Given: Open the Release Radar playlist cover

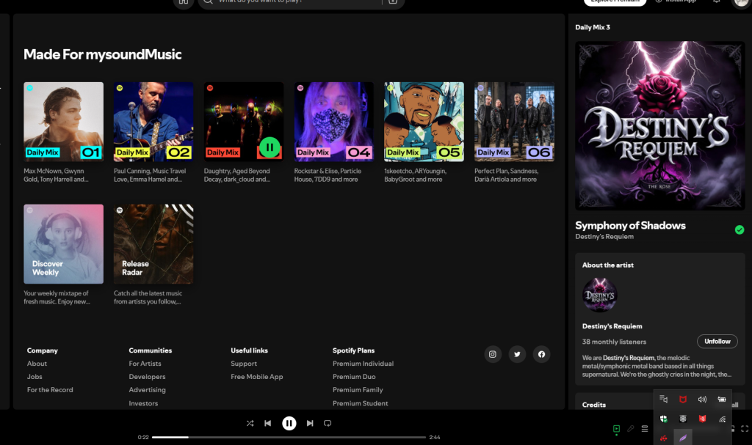Looking at the screenshot, I should tap(153, 244).
